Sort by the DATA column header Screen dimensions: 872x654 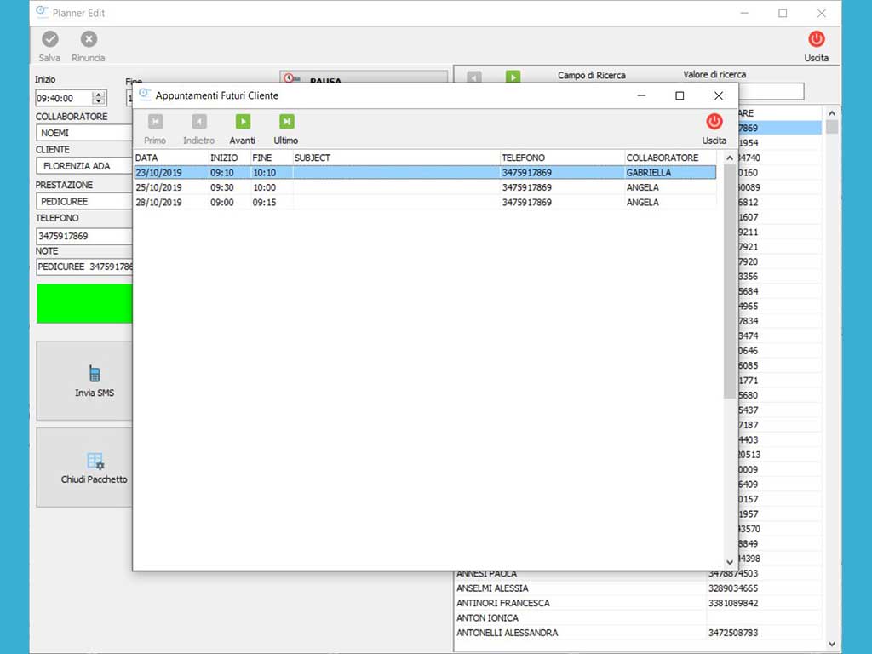tap(170, 158)
